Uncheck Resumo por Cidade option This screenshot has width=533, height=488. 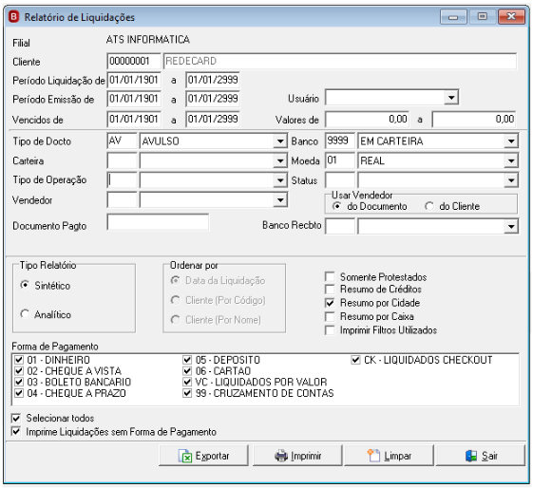[330, 303]
